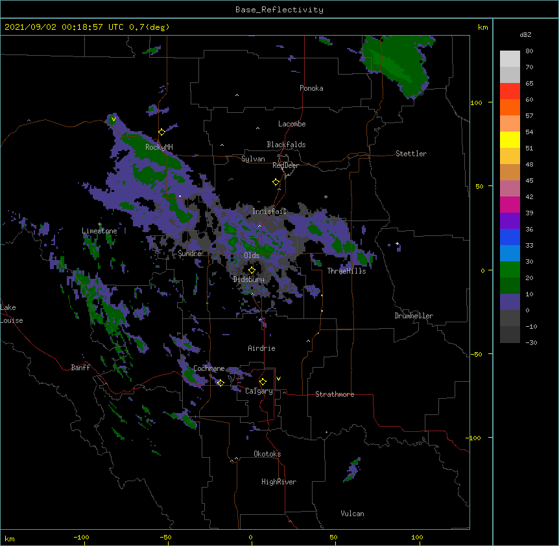Image resolution: width=559 pixels, height=546 pixels.
Task: Click the dBZ legend heading
Action: click(525, 35)
